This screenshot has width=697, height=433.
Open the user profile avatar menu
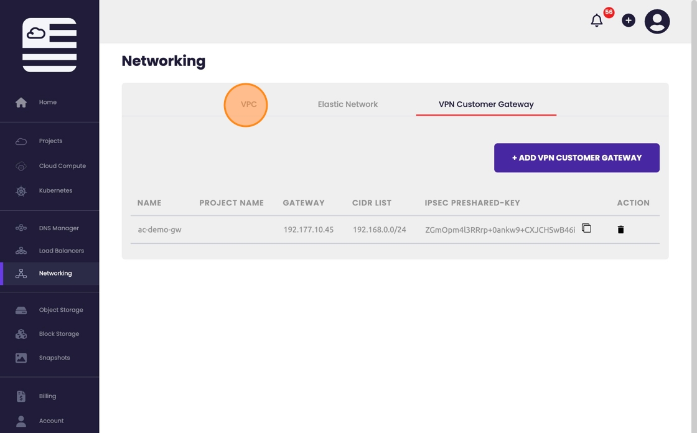(x=657, y=22)
